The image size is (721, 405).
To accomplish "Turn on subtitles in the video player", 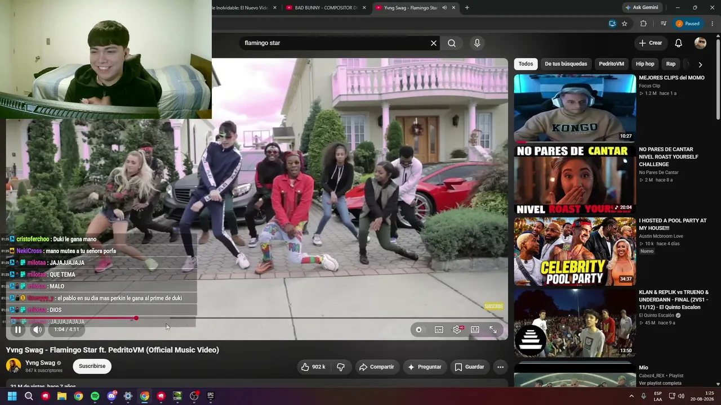I will click(439, 330).
